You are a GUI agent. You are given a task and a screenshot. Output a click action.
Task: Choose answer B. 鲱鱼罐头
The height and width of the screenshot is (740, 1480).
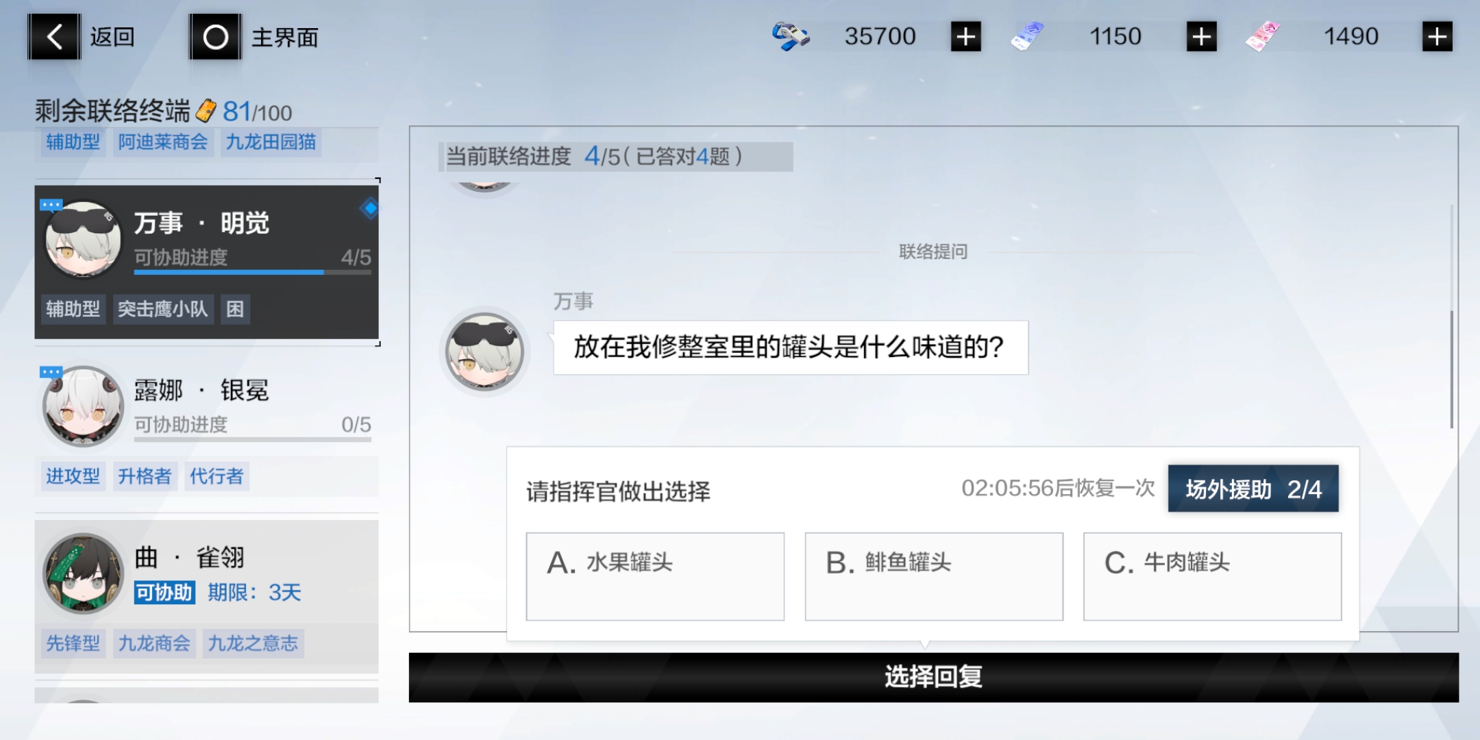(934, 576)
